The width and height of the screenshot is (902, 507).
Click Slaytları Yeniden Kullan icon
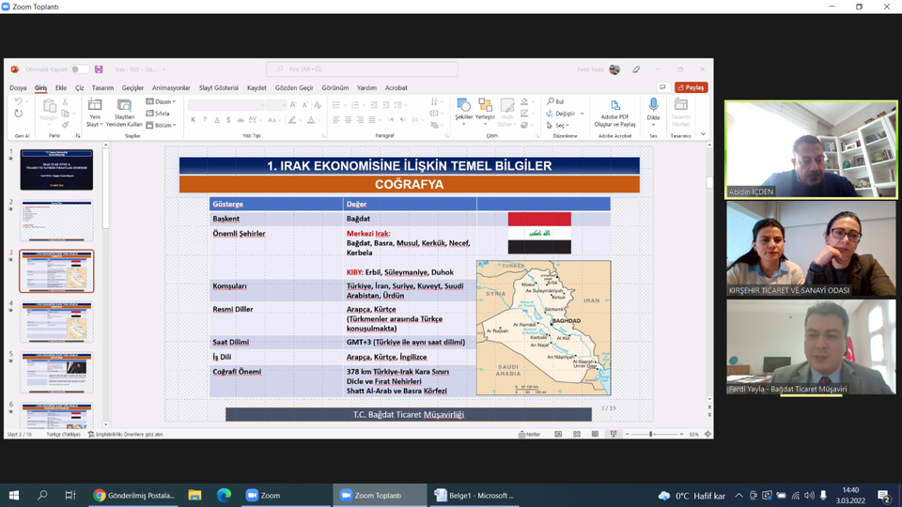pyautogui.click(x=124, y=106)
